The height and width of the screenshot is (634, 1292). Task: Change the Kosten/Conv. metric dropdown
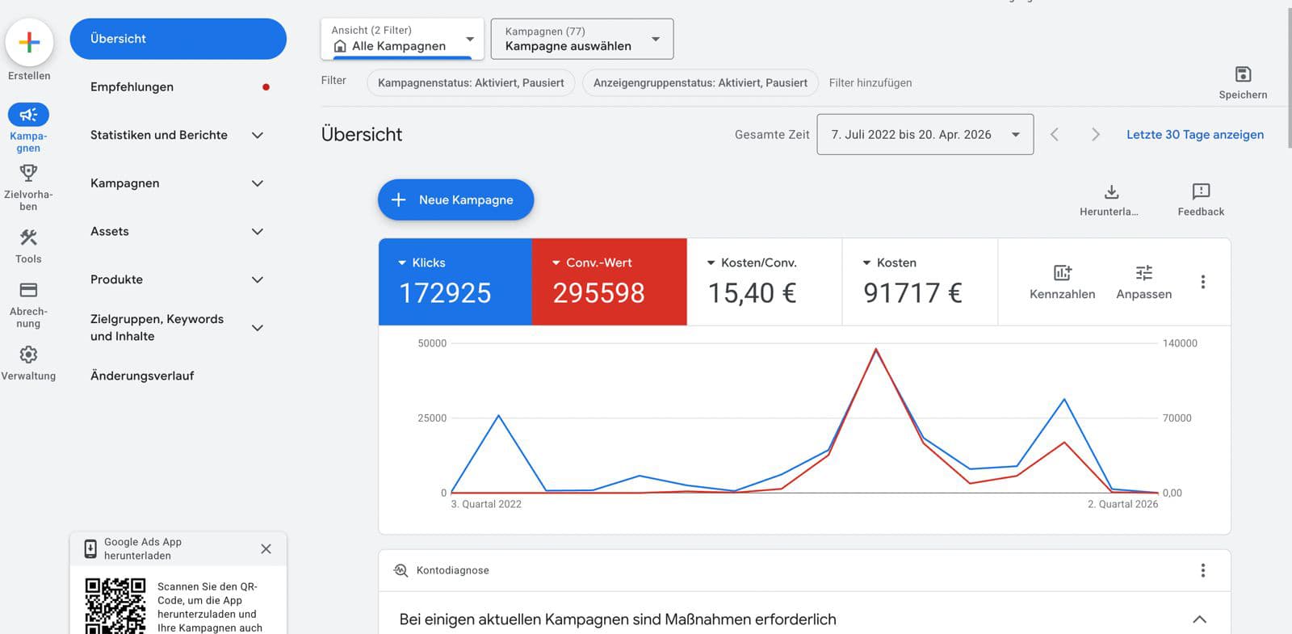point(752,262)
